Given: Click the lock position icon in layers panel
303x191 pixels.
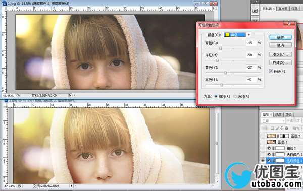Looking at the screenshot, I should click(x=282, y=128).
